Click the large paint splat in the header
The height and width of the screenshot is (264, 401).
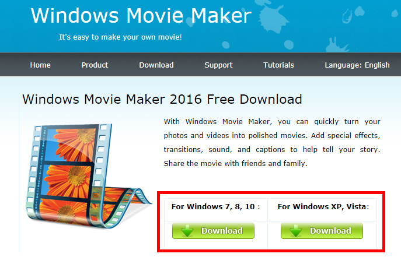[273, 16]
